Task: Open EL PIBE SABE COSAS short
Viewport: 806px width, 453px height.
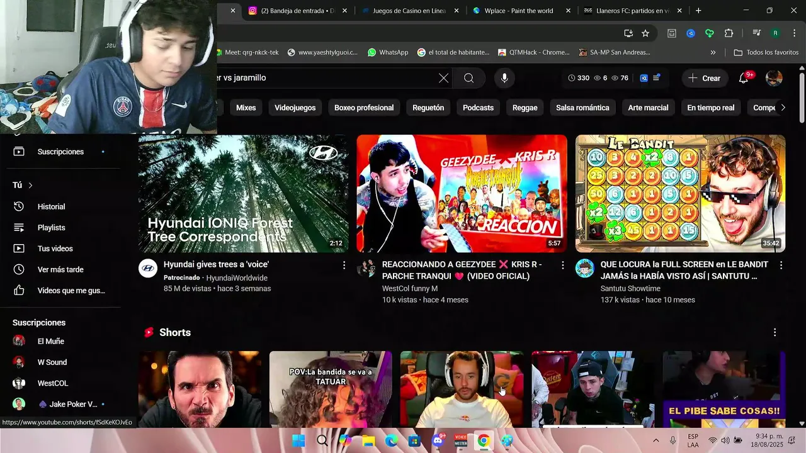Action: [724, 389]
